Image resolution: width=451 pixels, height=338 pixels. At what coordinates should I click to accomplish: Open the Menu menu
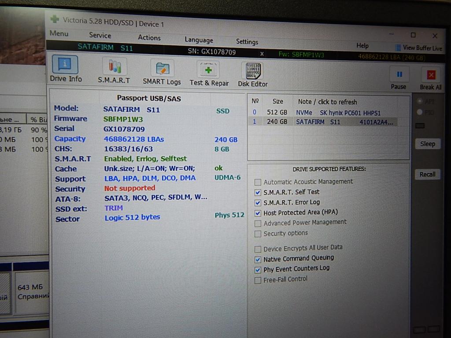pos(59,33)
